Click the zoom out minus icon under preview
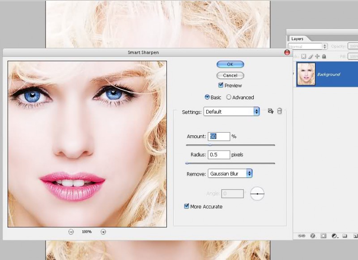This screenshot has height=260, width=358. [x=71, y=231]
